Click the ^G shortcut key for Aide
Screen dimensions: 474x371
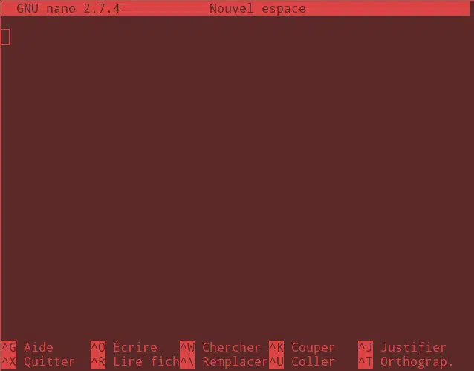(x=9, y=347)
